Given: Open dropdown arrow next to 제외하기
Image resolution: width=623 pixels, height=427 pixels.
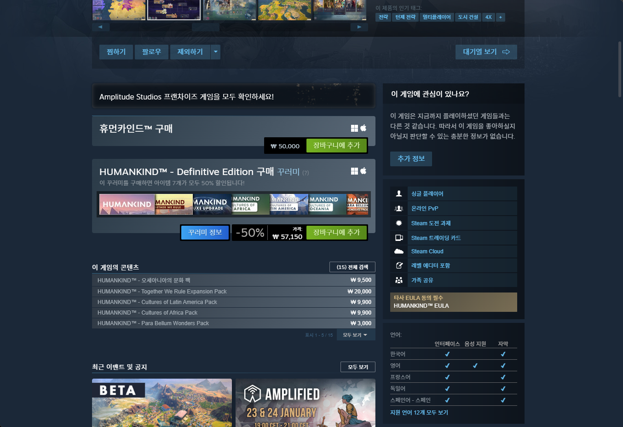Looking at the screenshot, I should point(215,52).
